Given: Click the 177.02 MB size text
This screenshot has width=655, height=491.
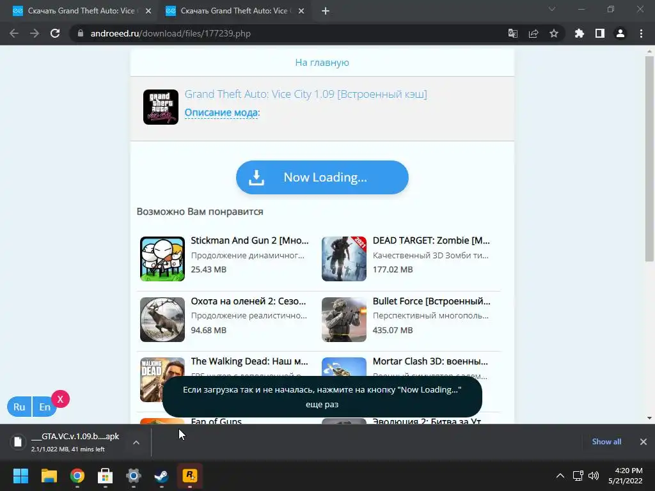Looking at the screenshot, I should 393,270.
